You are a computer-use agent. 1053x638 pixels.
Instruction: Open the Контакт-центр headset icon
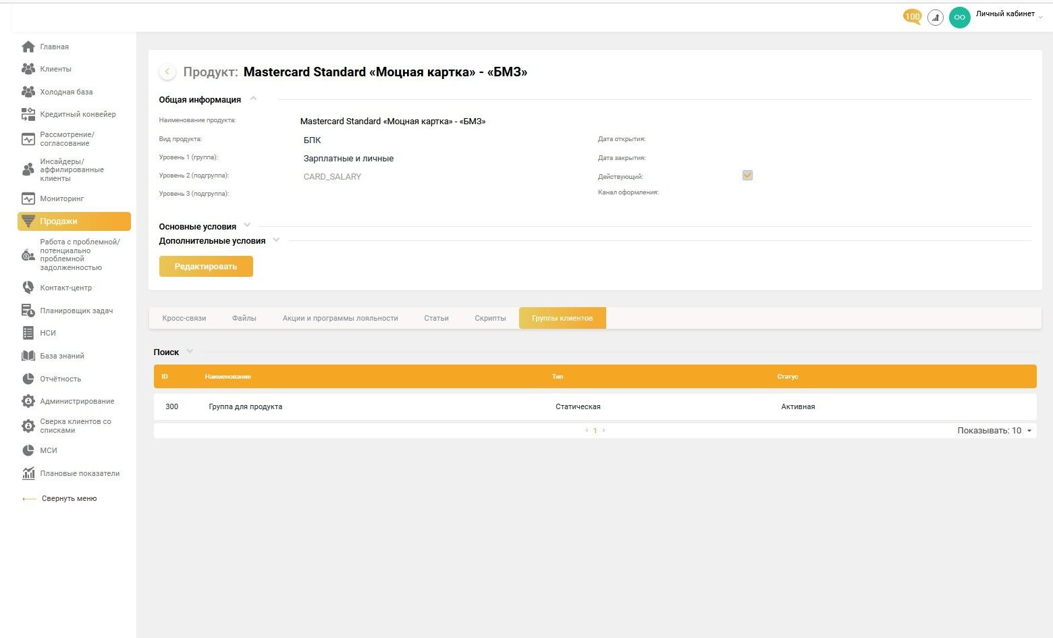click(x=28, y=288)
